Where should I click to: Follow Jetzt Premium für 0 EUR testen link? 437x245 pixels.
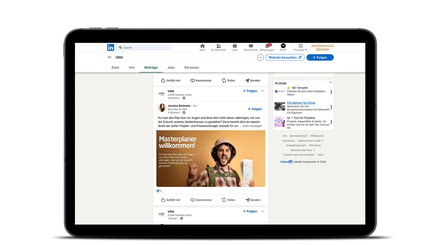tap(322, 47)
